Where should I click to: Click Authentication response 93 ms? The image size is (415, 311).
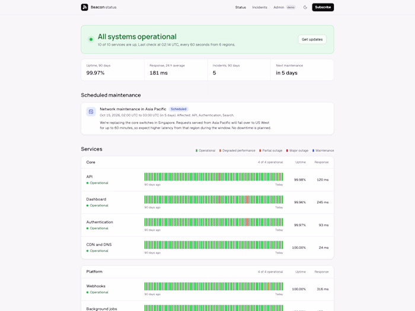click(324, 225)
